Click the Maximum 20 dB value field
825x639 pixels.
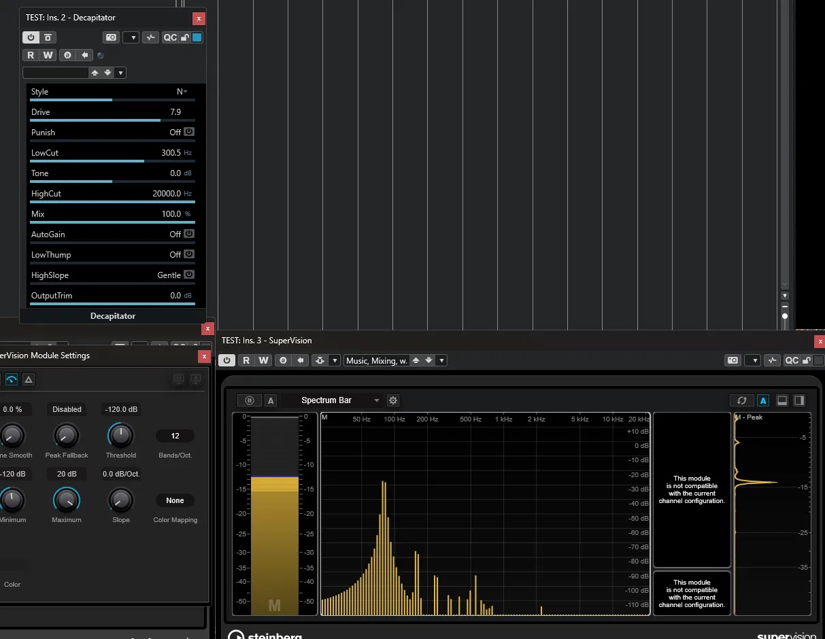tap(67, 474)
